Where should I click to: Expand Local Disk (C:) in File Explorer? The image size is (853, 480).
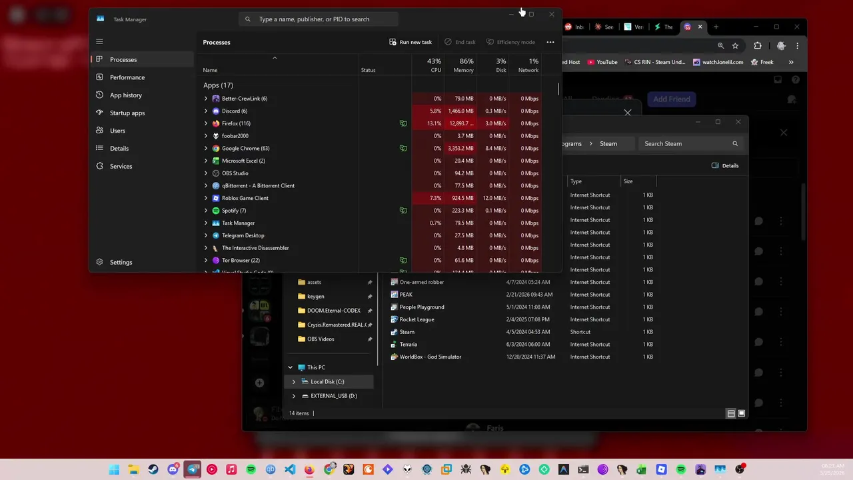(x=294, y=382)
